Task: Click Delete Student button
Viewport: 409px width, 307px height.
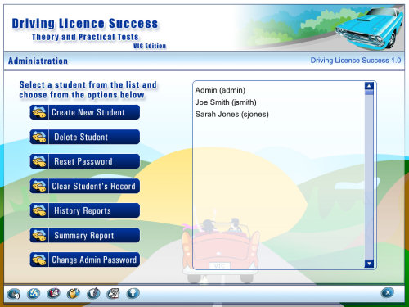Action: [x=85, y=137]
